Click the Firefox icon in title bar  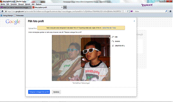coord(1,1)
